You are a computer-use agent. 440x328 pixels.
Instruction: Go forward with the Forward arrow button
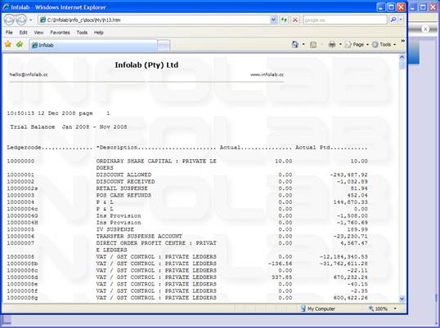(x=21, y=20)
